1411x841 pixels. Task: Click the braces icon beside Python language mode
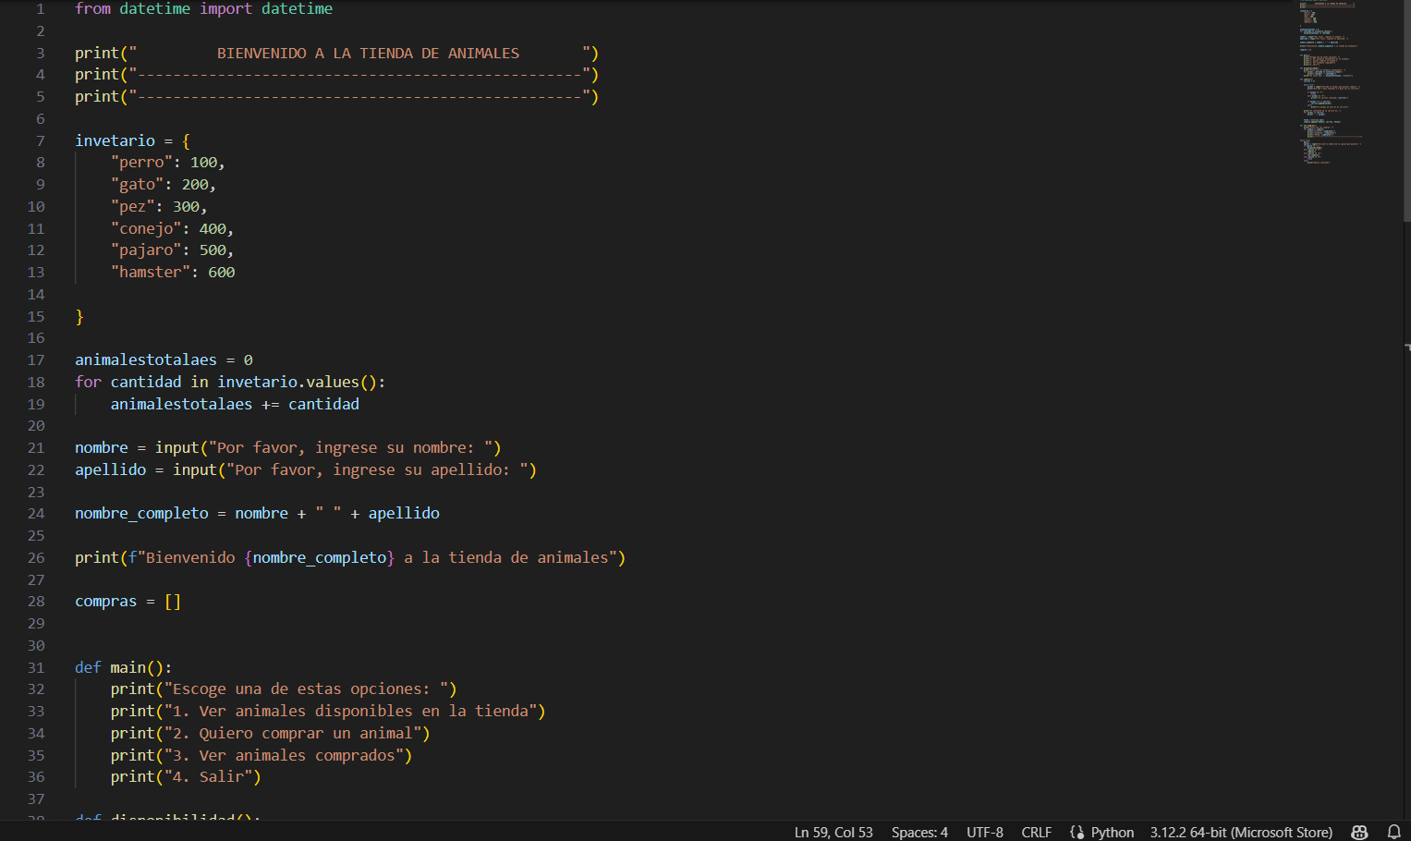[1076, 832]
